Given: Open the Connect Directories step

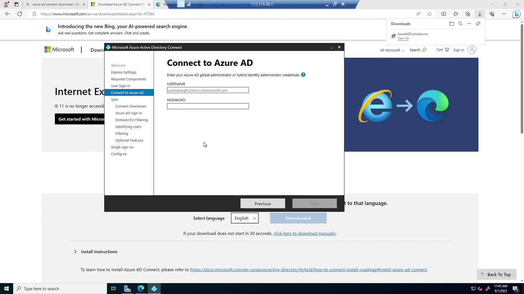Looking at the screenshot, I should (131, 106).
